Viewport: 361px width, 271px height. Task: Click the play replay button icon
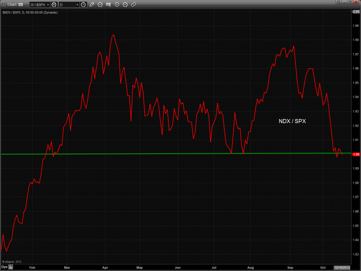[x=117, y=5]
